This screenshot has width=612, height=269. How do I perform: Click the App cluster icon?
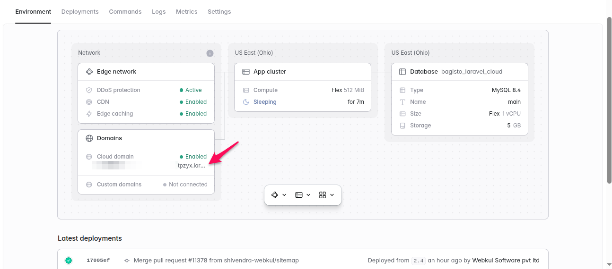point(246,72)
